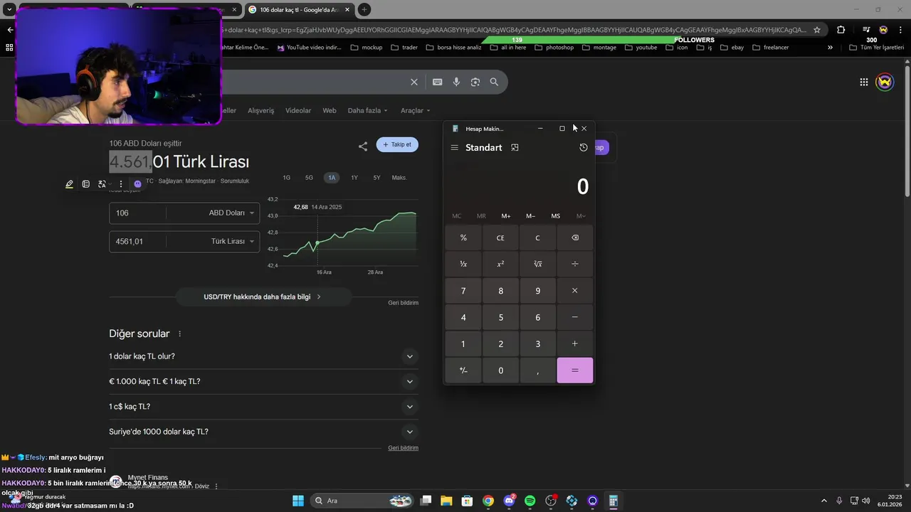
Task: Click the MS memory store key
Action: (555, 216)
